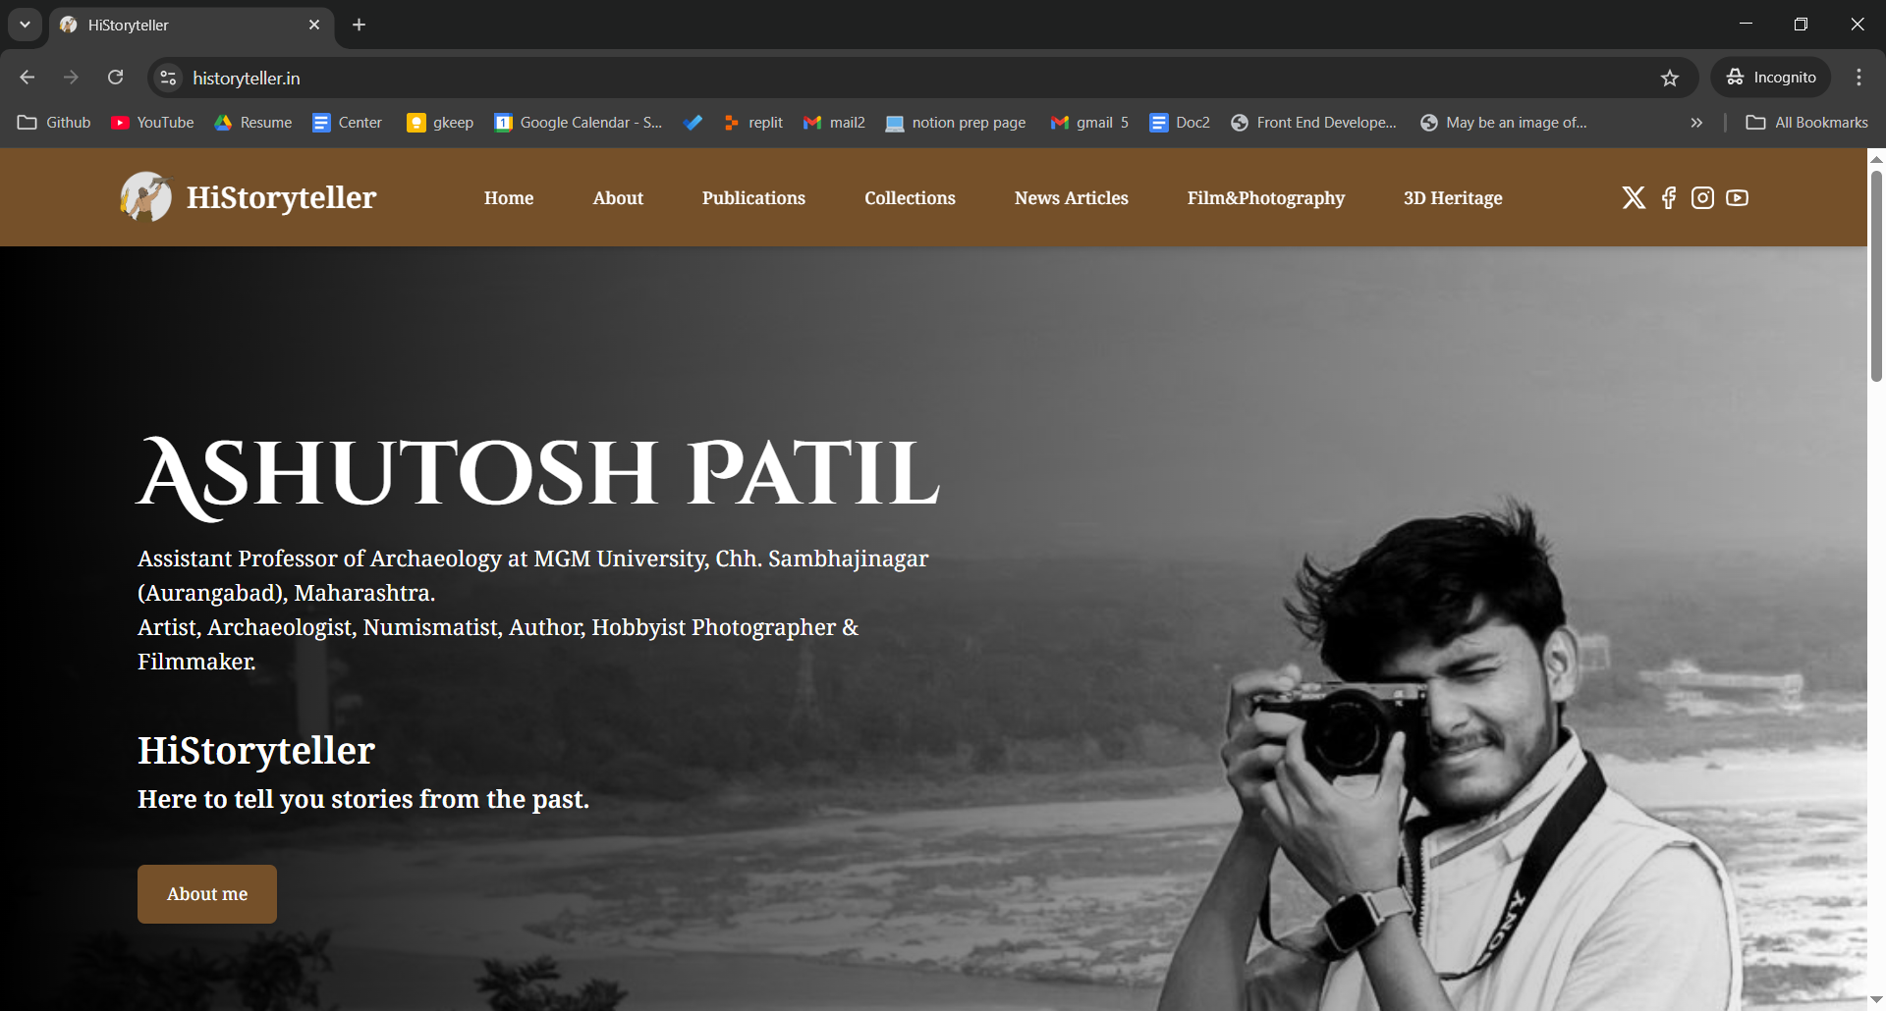
Task: Click the Facebook icon in the header
Action: [x=1668, y=197]
